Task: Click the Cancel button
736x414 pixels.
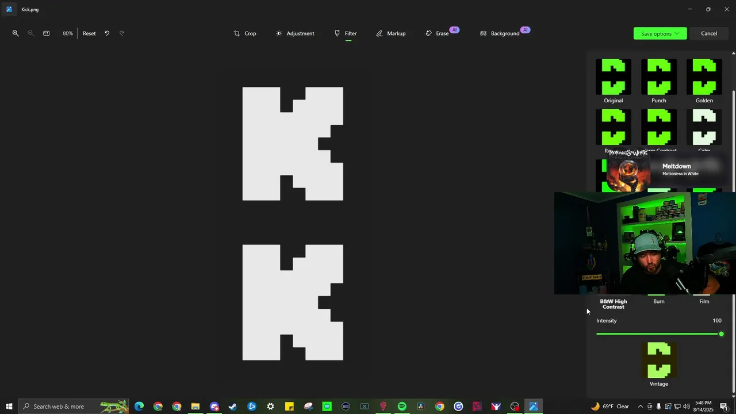Action: [709, 33]
